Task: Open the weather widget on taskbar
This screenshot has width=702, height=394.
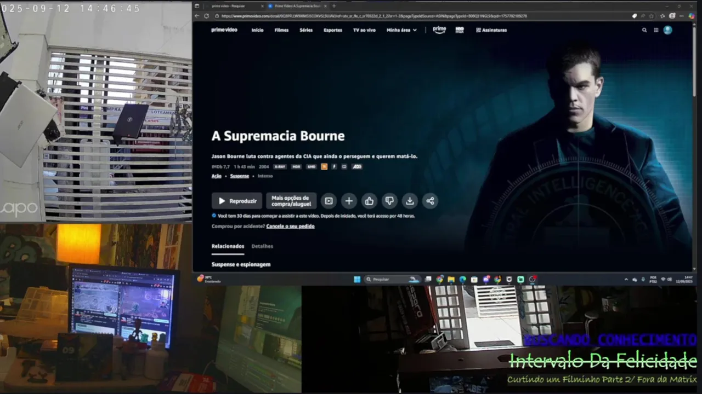Action: coord(209,279)
